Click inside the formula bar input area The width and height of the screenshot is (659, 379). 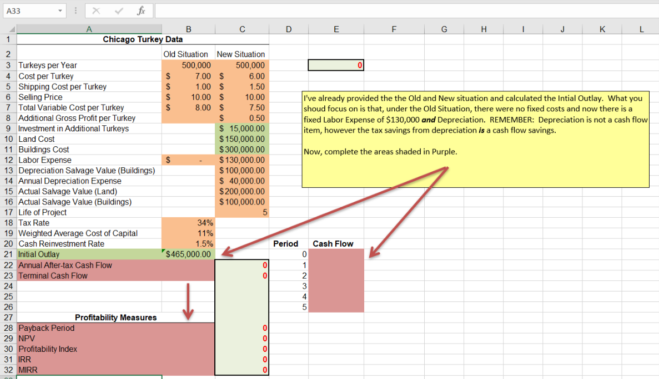pos(406,11)
